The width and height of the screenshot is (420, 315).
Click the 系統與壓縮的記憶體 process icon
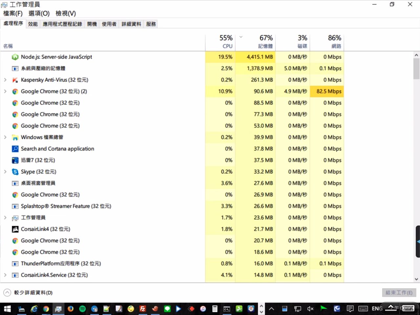[x=15, y=69]
